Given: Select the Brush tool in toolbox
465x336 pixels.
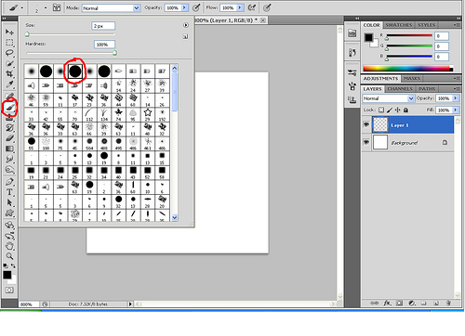Looking at the screenshot, I should [x=9, y=108].
